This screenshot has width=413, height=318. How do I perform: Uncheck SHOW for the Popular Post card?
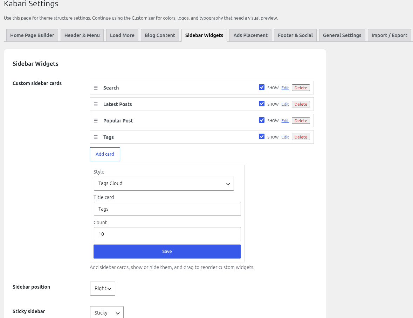point(262,120)
